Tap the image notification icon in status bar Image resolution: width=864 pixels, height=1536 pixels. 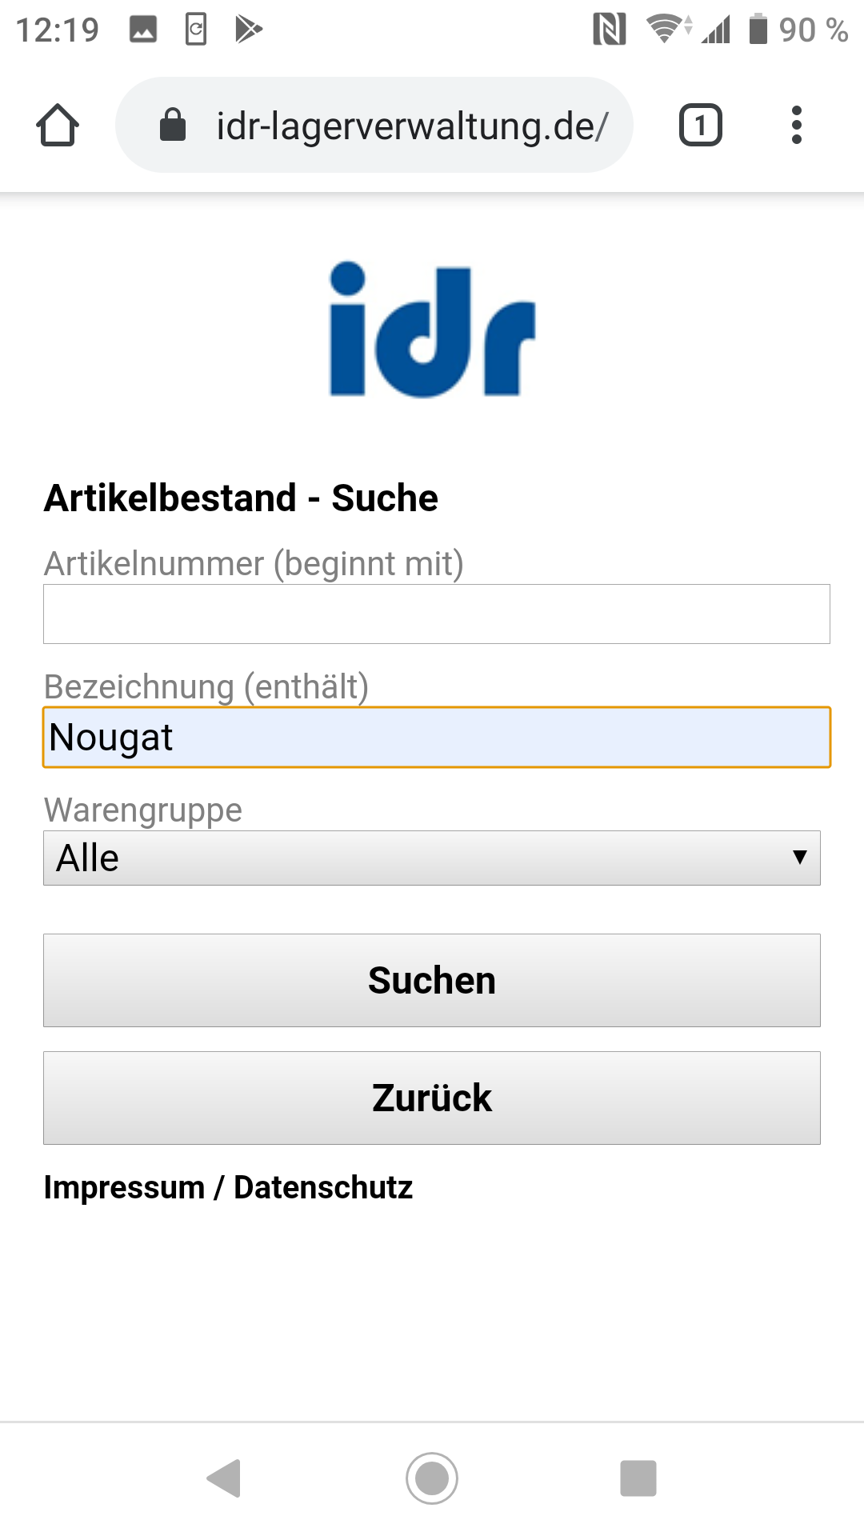(143, 30)
